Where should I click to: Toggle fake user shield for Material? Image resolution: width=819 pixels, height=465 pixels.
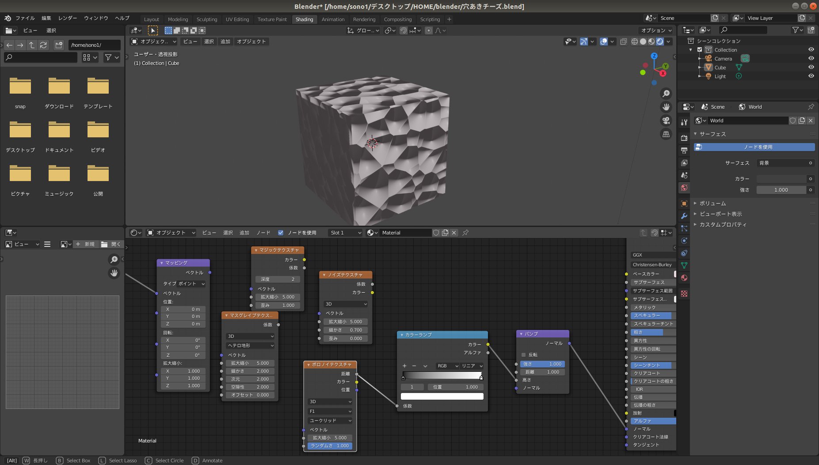click(436, 233)
